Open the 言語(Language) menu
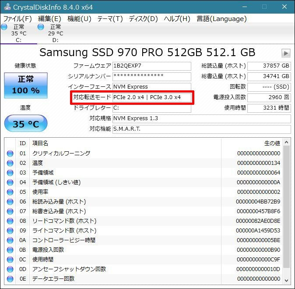 click(x=221, y=19)
